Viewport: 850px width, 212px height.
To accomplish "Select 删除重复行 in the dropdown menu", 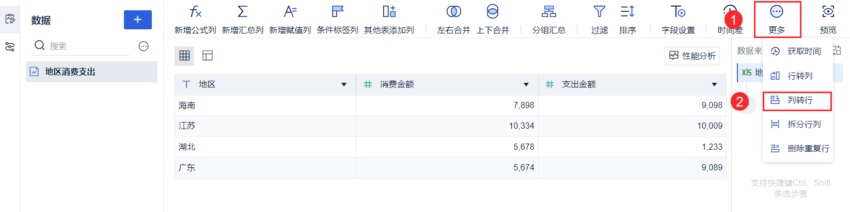I will [808, 149].
